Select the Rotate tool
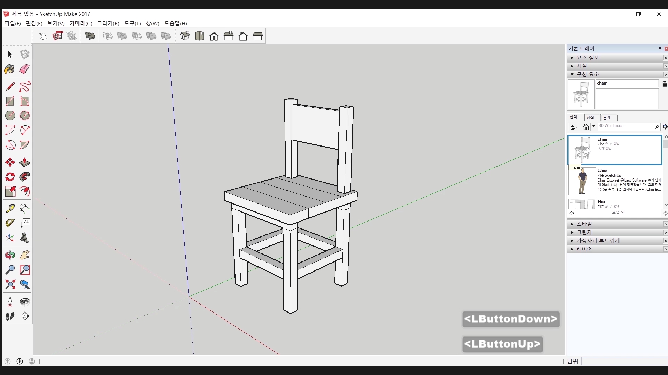Image resolution: width=668 pixels, height=375 pixels. (x=10, y=177)
